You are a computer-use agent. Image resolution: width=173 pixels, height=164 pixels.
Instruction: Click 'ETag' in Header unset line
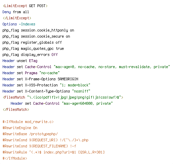click(x=33, y=61)
